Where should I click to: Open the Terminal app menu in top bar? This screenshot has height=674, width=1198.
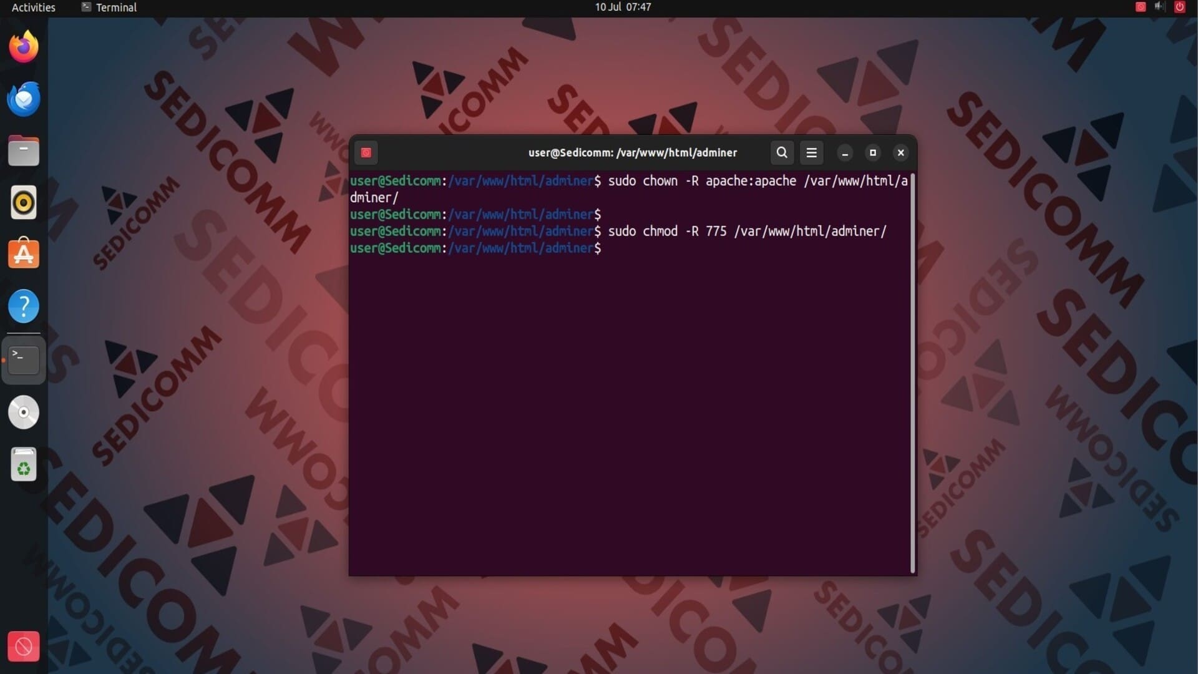(x=109, y=7)
